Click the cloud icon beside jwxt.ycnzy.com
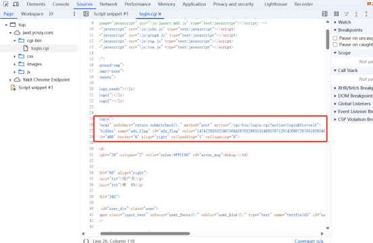373x243 pixels. [17, 32]
